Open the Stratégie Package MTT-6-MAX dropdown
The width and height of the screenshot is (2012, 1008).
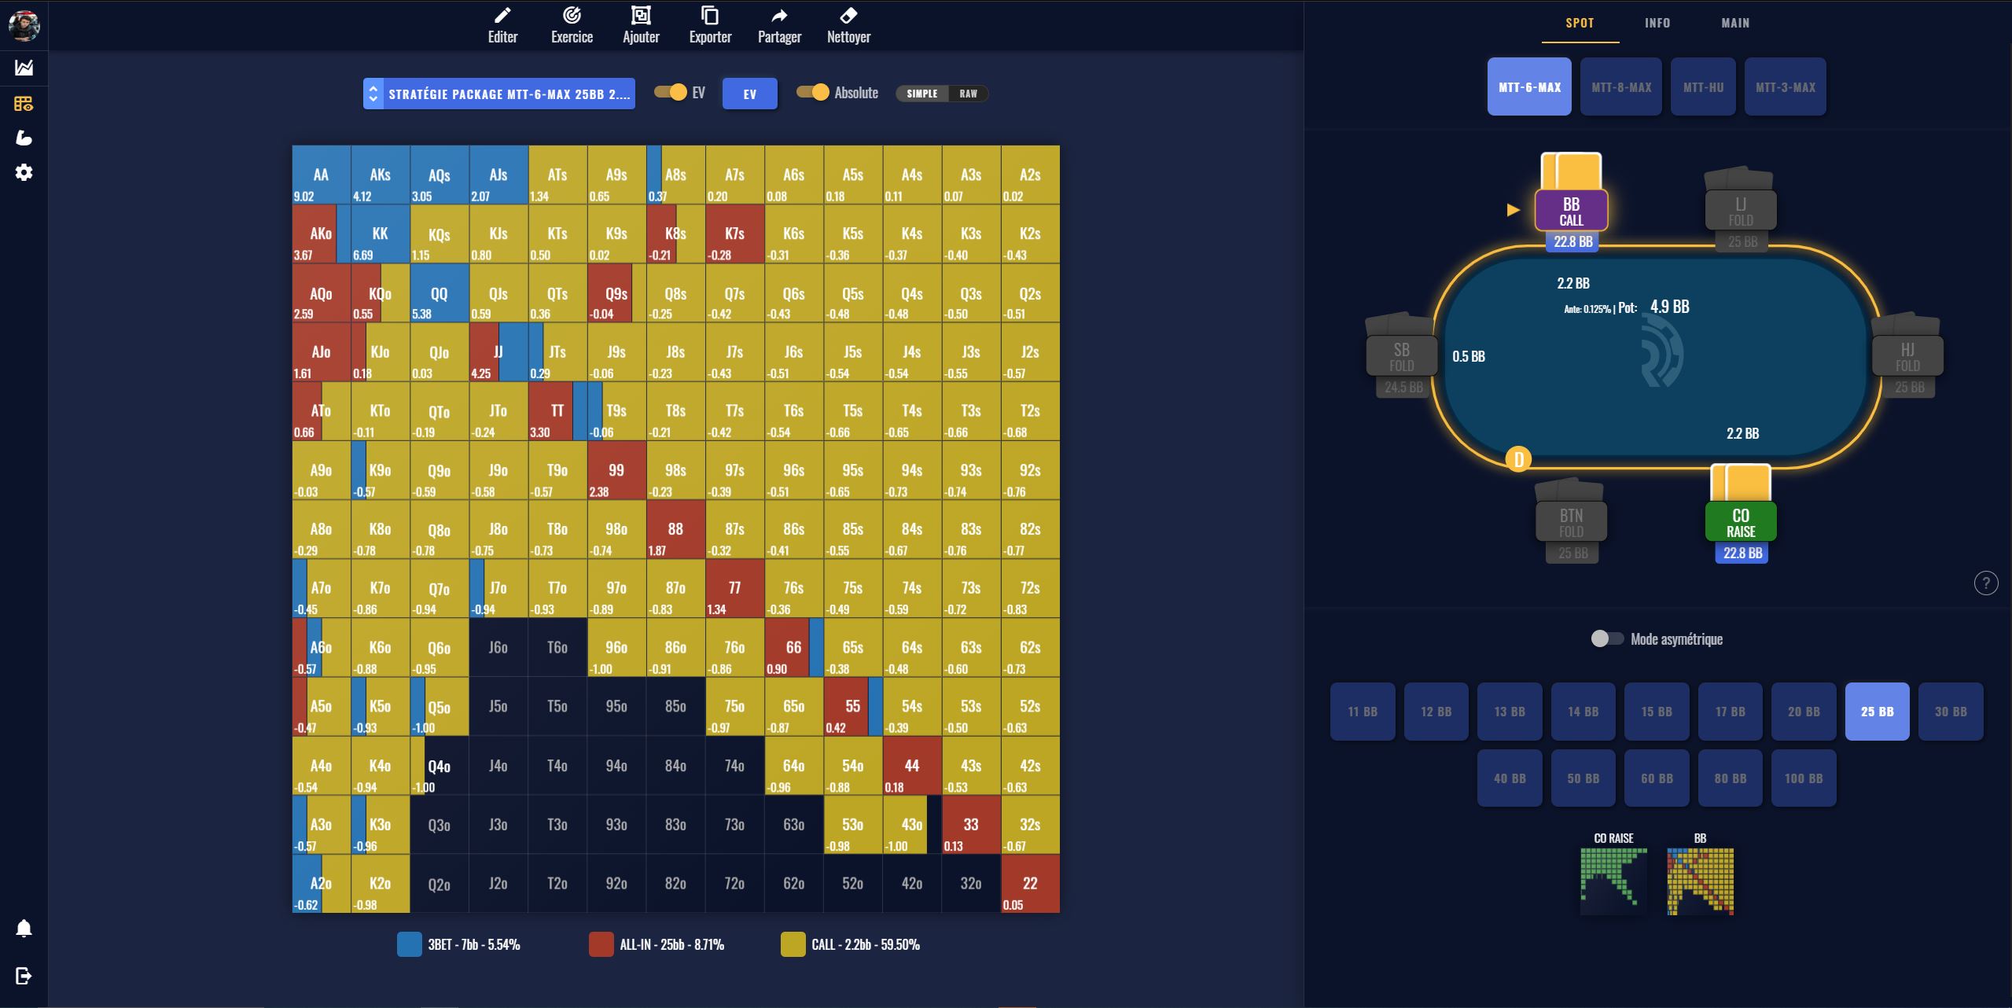click(x=498, y=94)
